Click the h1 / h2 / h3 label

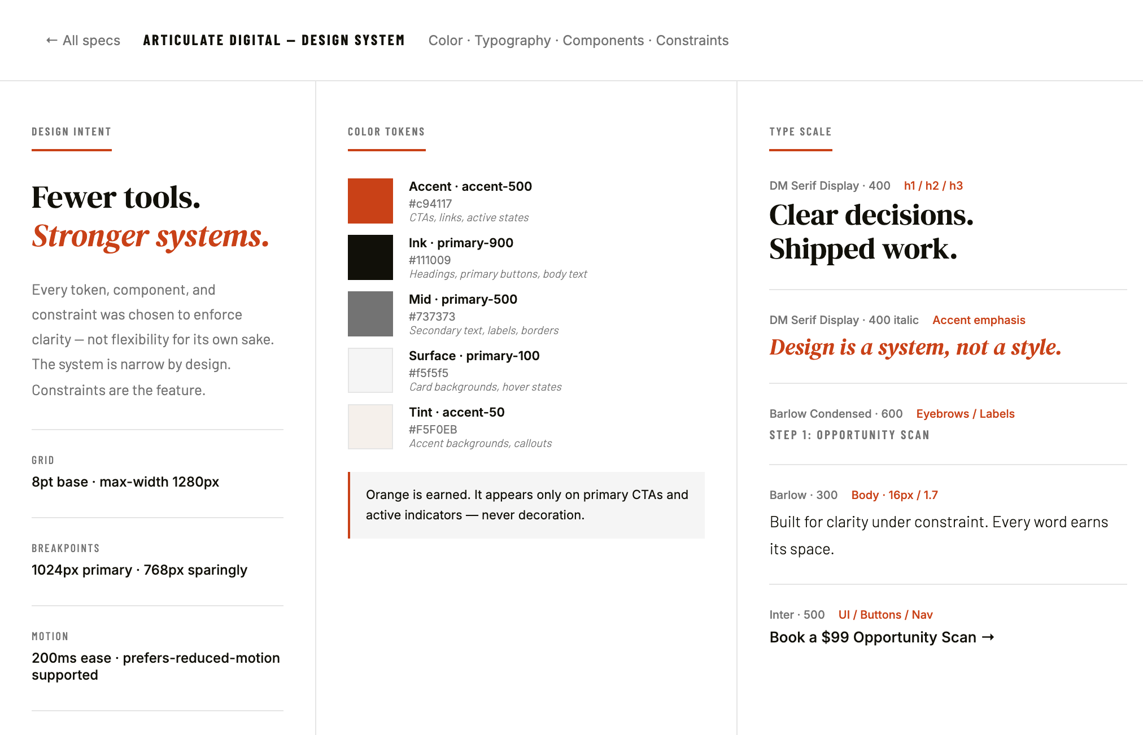[x=933, y=186]
